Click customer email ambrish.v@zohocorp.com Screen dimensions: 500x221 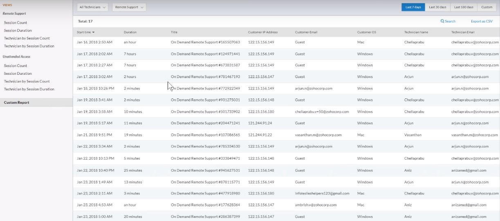click(316, 205)
